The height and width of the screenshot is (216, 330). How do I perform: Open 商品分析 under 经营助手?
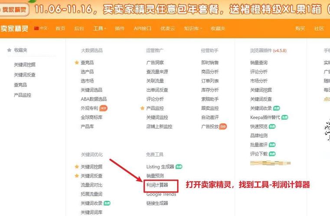coord(210,72)
